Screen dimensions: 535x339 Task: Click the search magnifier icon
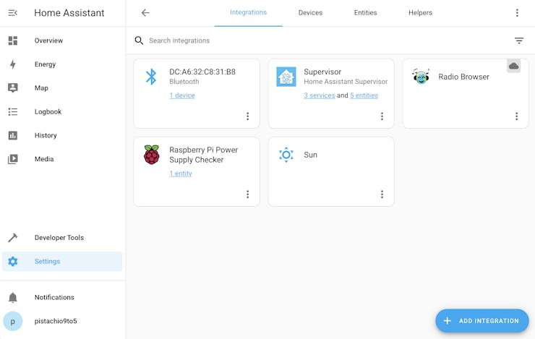[x=139, y=40]
